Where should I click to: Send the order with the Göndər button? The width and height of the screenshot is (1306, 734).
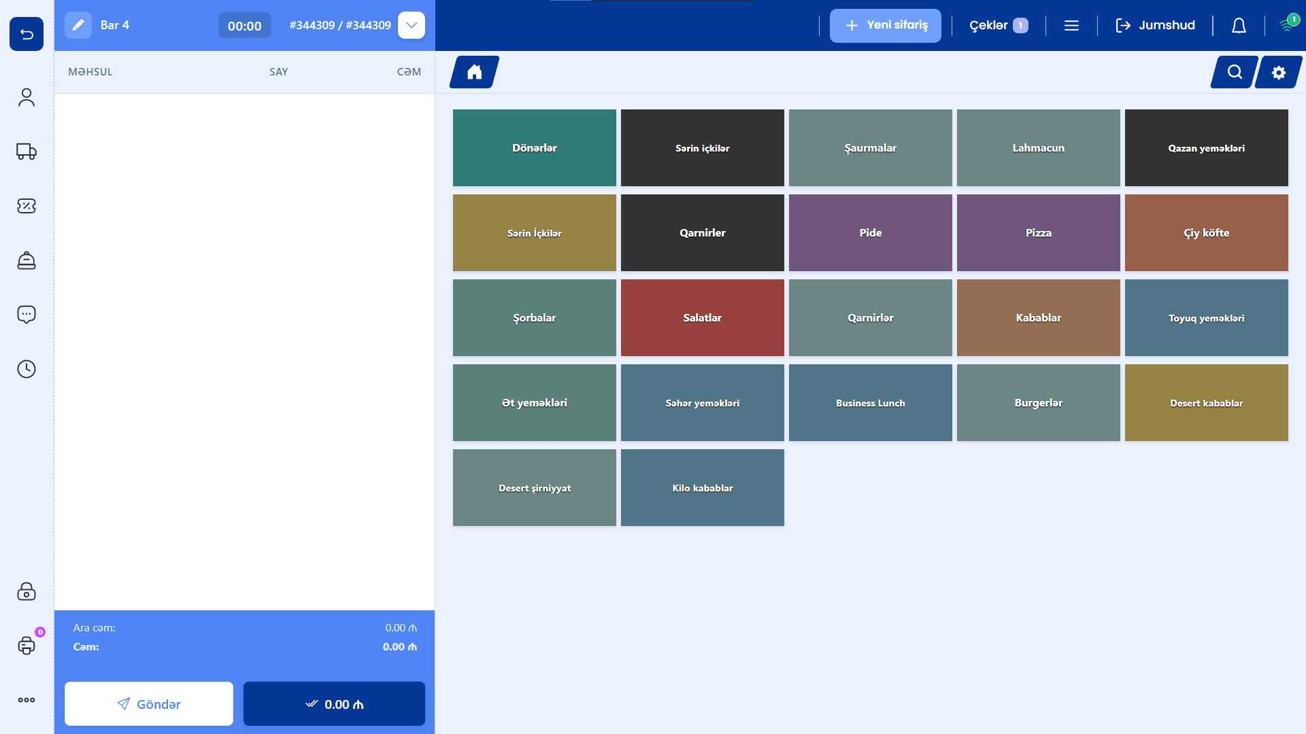tap(149, 704)
